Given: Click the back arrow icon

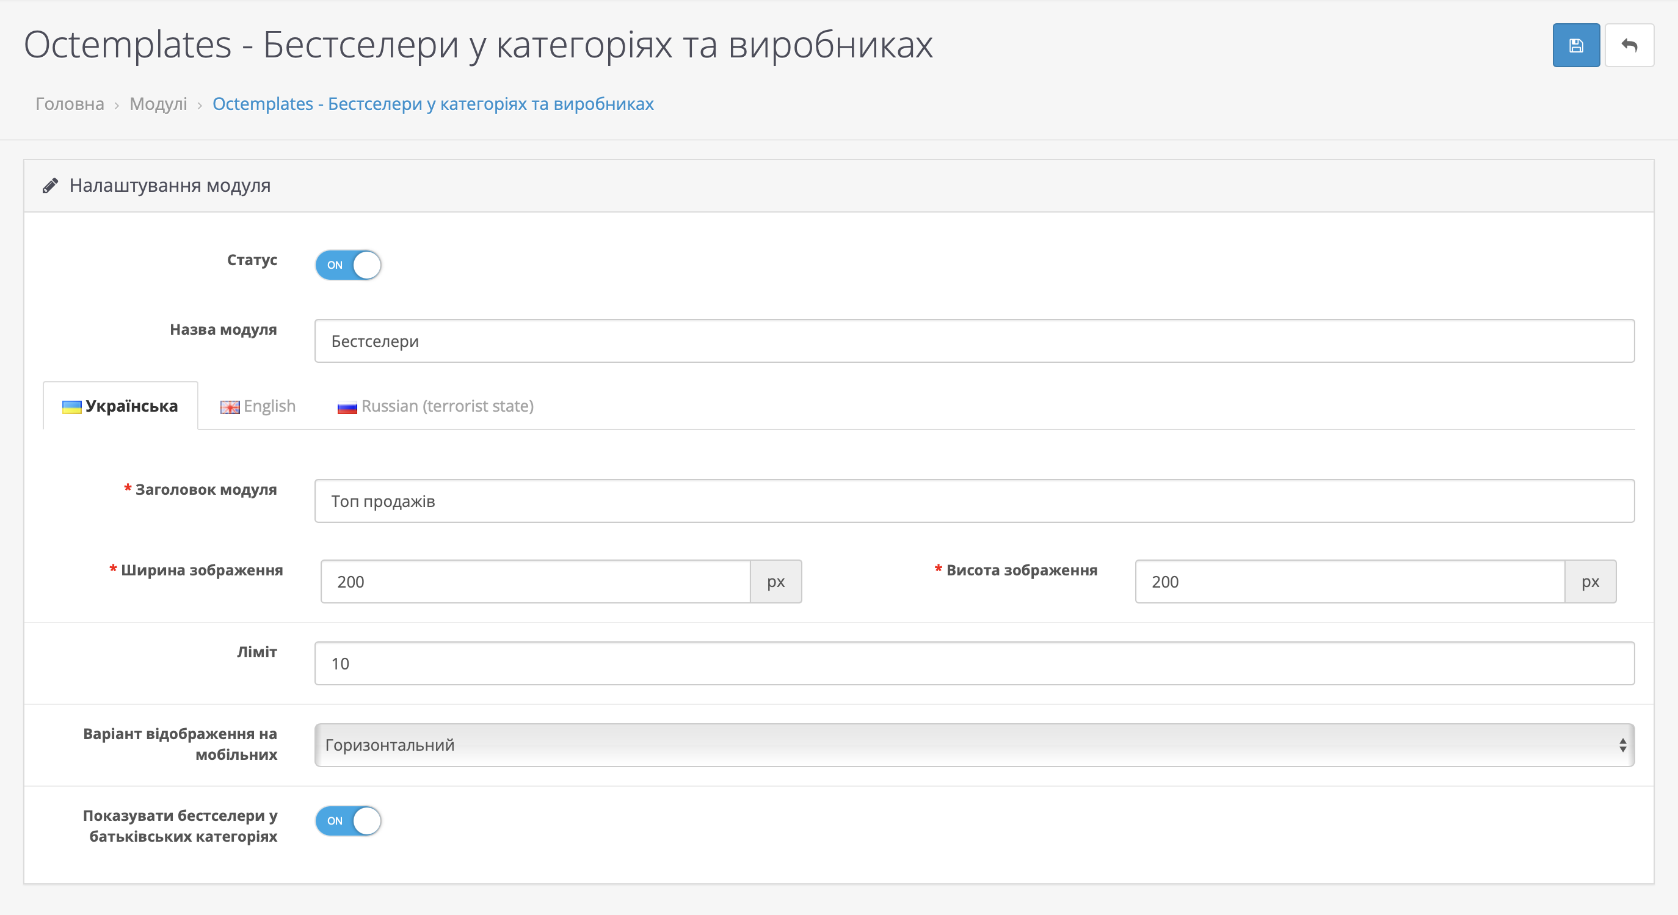Looking at the screenshot, I should pyautogui.click(x=1629, y=46).
